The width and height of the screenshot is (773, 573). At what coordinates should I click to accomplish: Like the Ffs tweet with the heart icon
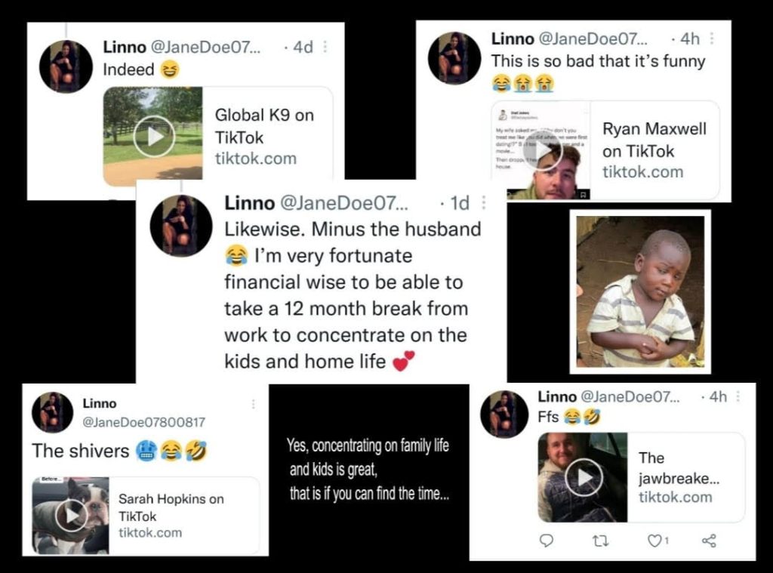[x=654, y=540]
